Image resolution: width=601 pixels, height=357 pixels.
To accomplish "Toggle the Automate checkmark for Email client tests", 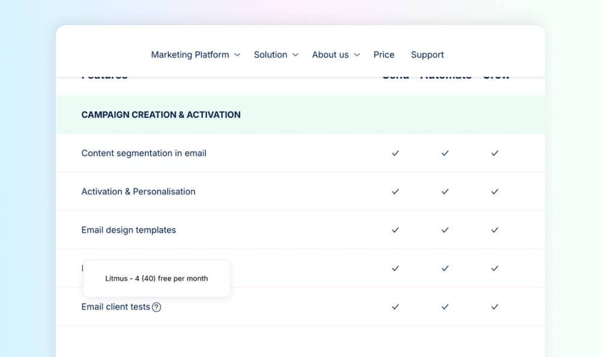I will click(445, 307).
